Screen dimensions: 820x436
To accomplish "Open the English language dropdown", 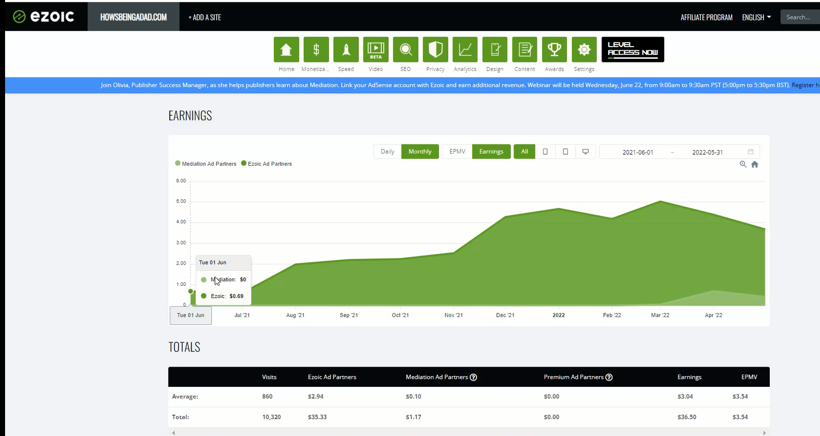I will (757, 17).
